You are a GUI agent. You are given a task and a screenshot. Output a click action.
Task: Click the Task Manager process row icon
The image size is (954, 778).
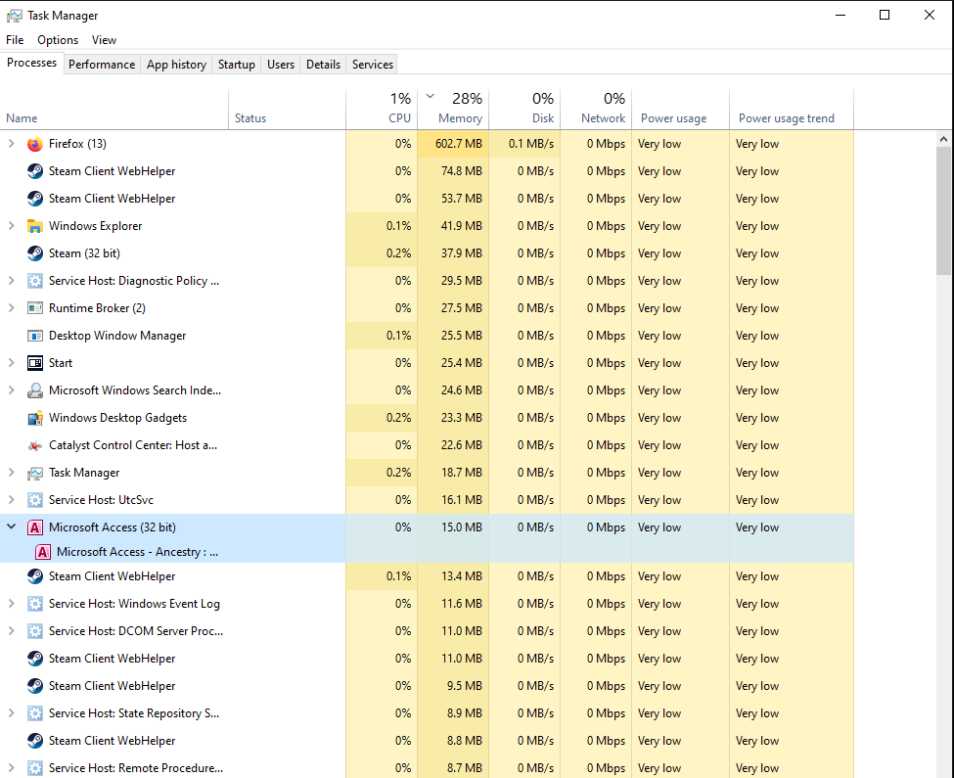pos(34,473)
